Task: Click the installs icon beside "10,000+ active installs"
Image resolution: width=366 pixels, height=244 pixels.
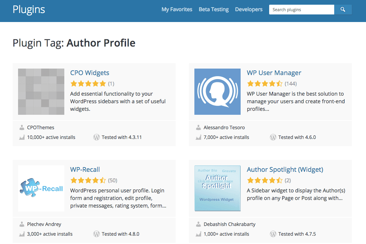Action: [22, 137]
